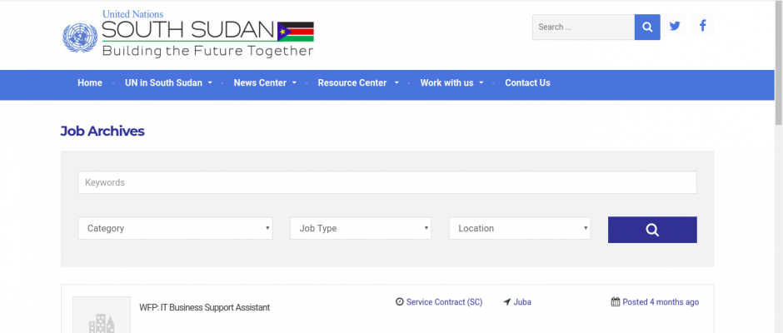
Task: Click the calendar icon beside Posted date
Action: (616, 301)
